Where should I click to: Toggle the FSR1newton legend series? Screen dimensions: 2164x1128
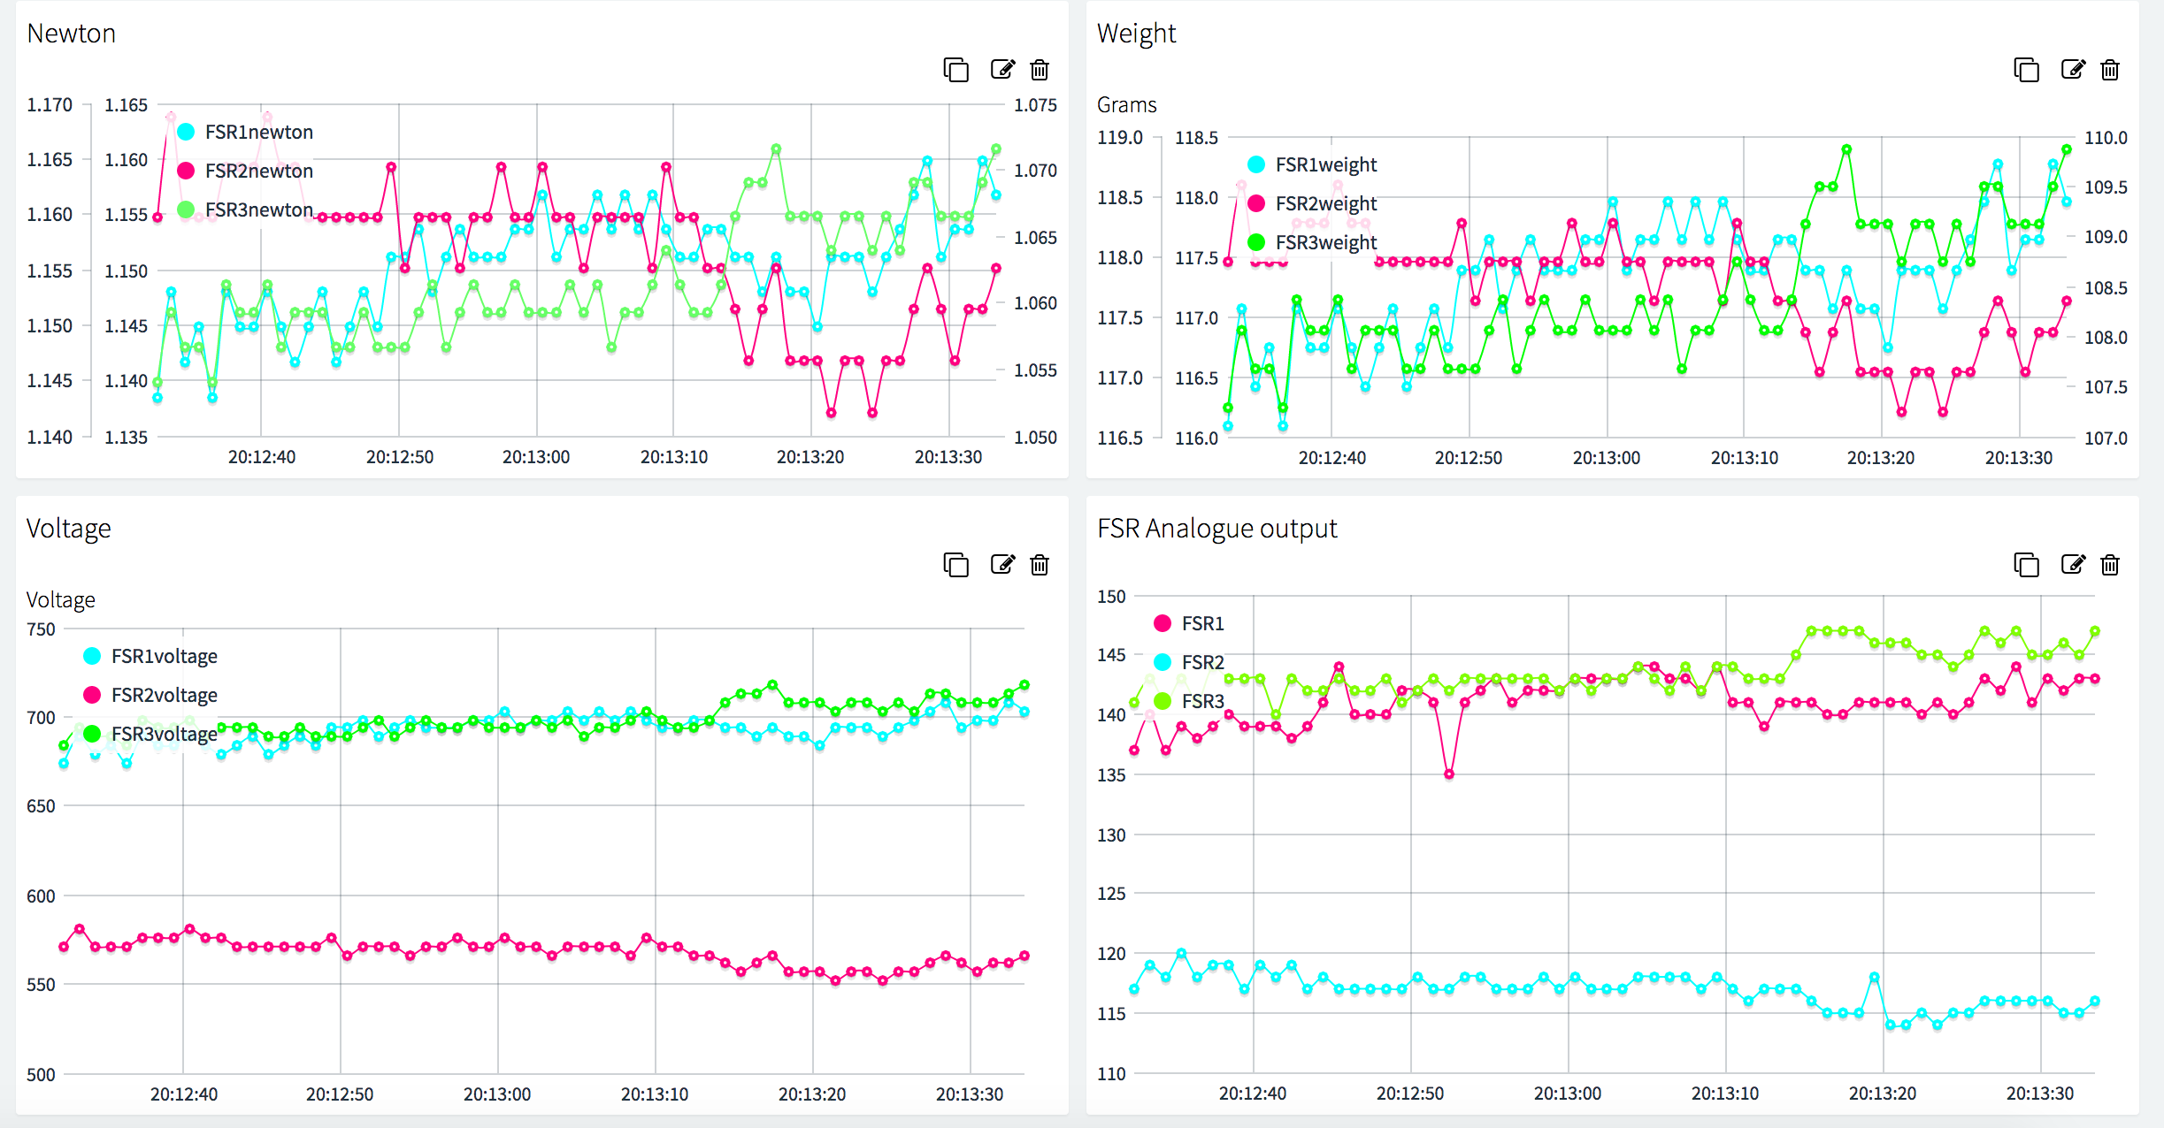(258, 133)
